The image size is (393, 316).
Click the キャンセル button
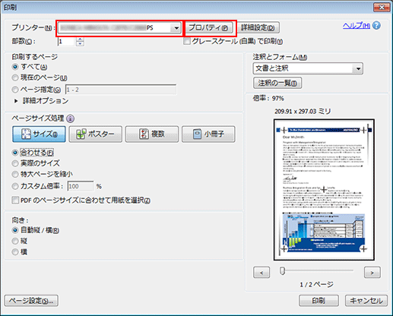pos(366,301)
